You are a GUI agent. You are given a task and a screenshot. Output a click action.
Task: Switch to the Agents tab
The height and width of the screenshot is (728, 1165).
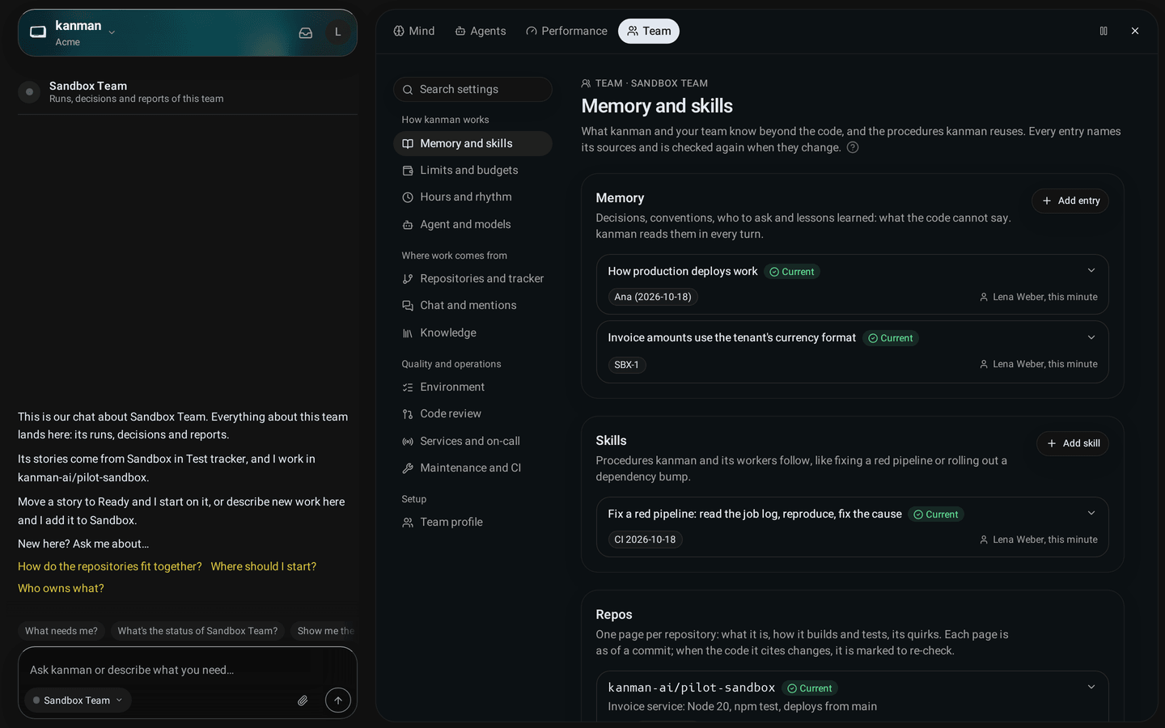(x=481, y=31)
